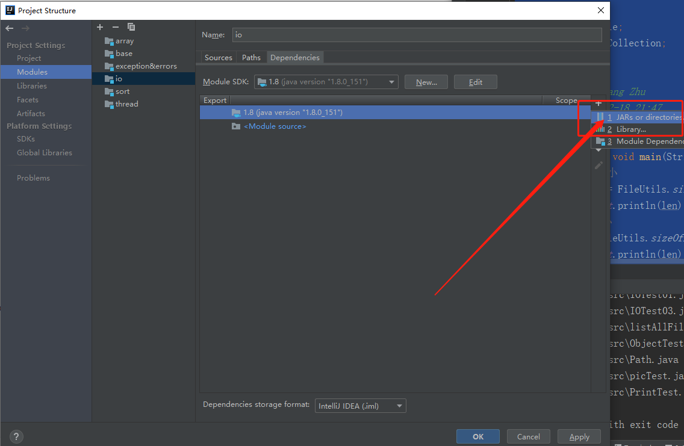Click the module Name input field
Viewport: 684px width, 446px height.
point(417,35)
